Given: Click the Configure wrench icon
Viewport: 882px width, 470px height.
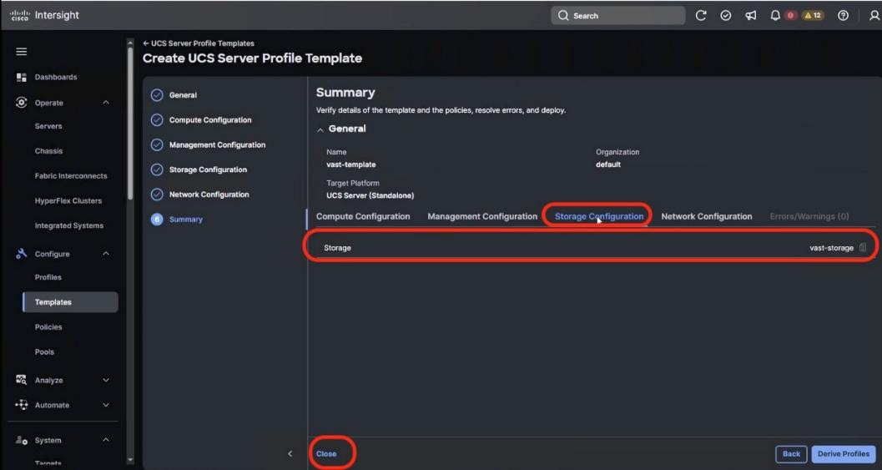Looking at the screenshot, I should click(x=22, y=254).
